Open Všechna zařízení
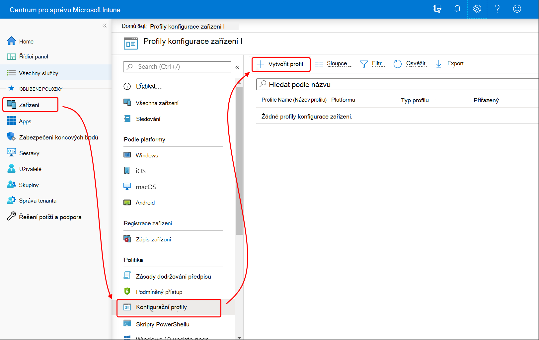The width and height of the screenshot is (539, 340). (157, 103)
